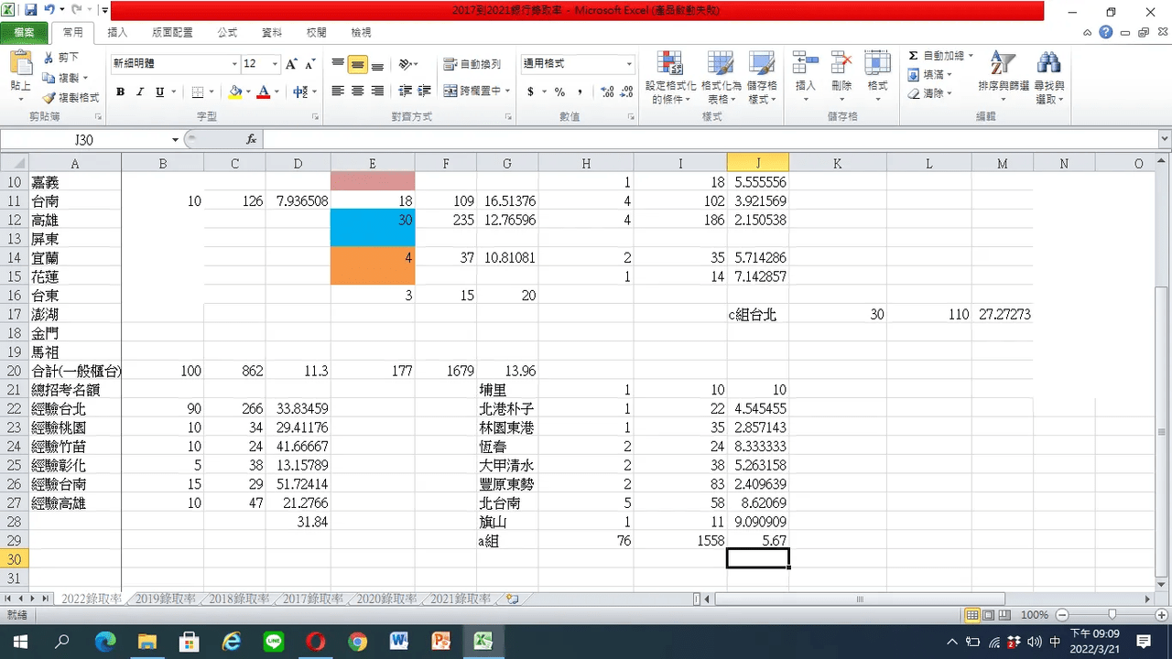
Task: Open the Fill (填滿) dropdown
Action: [930, 75]
